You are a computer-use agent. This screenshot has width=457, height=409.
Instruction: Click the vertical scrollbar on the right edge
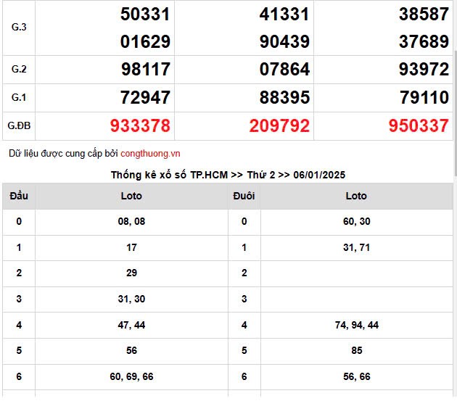coord(455,109)
